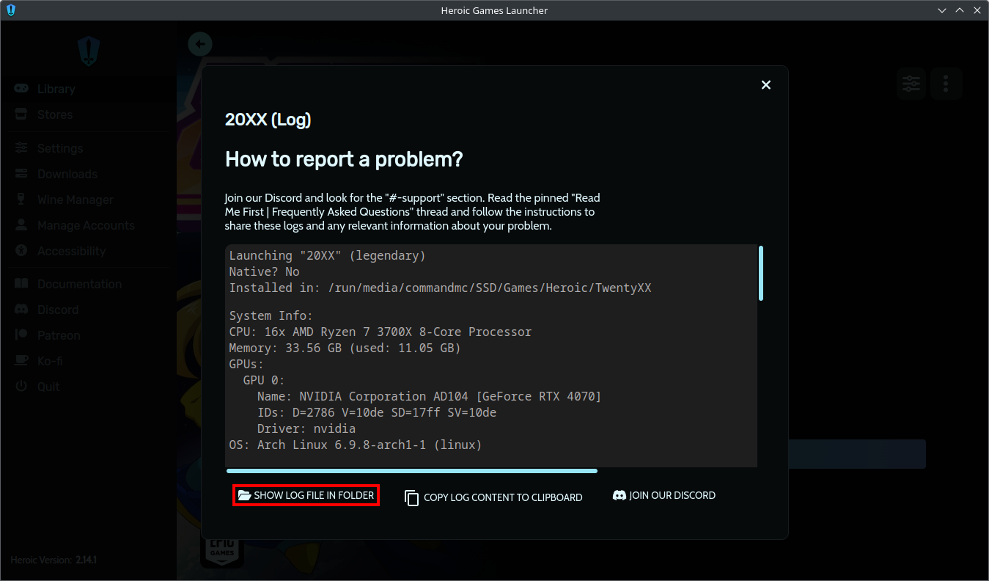
Task: Click the Quit power icon
Action: click(21, 387)
